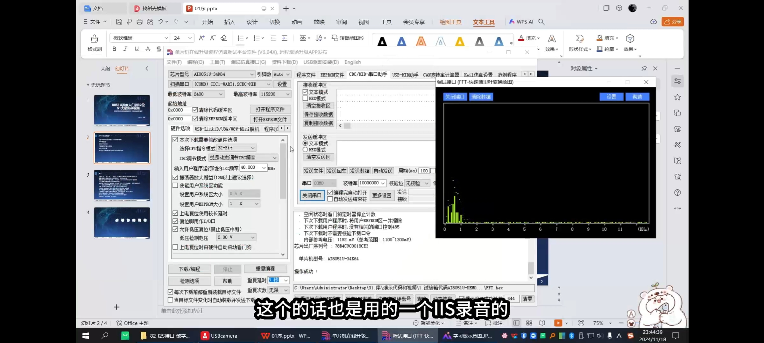Start slideshow with orange play icon

(x=558, y=323)
